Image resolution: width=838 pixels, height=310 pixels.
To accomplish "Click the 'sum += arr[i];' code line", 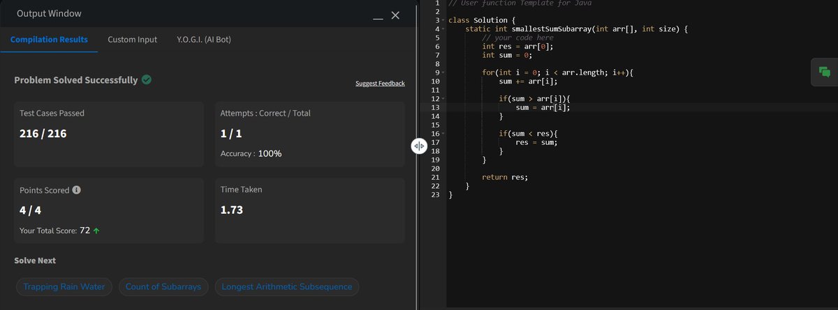I will click(528, 82).
